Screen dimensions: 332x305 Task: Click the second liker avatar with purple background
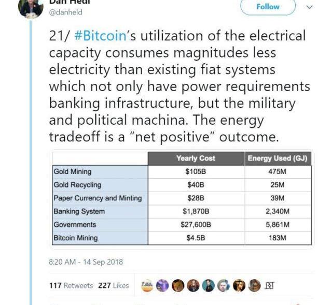click(x=163, y=285)
